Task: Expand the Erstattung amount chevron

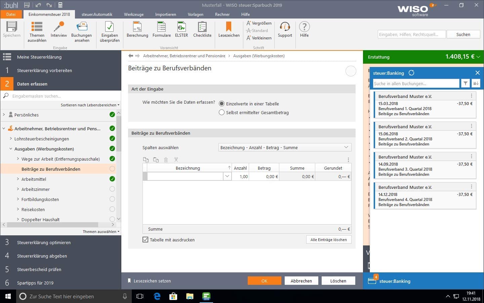Action: point(478,57)
